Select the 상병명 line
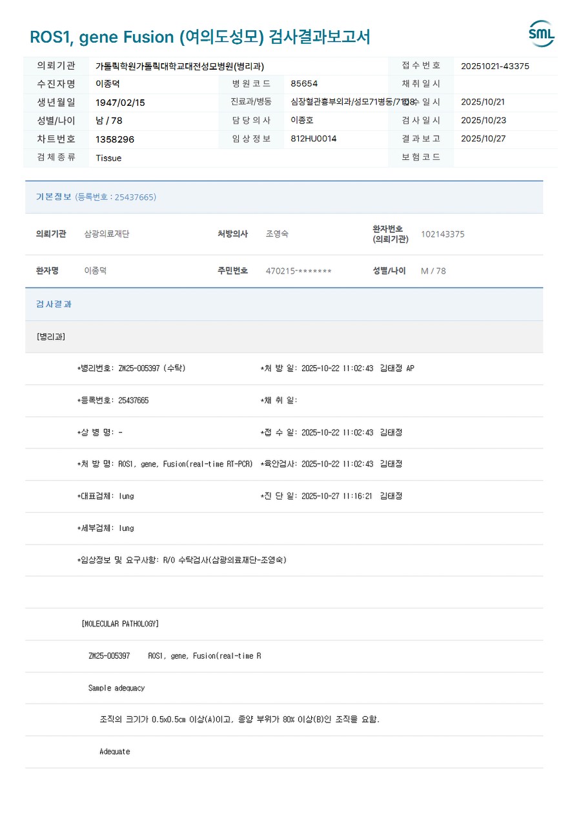Screen dimensions: 581x820 pyautogui.click(x=99, y=432)
